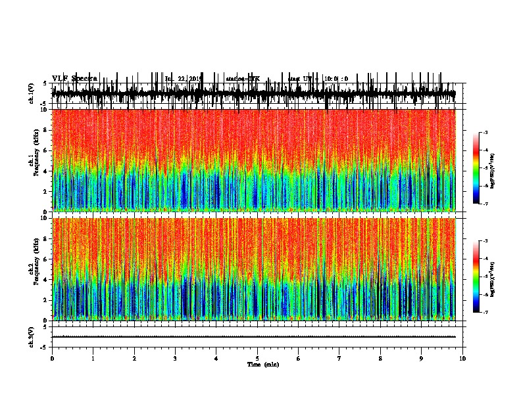521x402 pixels.
Task: Click the '8' minute tick label
Action: click(x=380, y=359)
